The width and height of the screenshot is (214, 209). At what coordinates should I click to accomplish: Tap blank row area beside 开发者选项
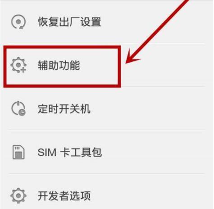click(149, 195)
